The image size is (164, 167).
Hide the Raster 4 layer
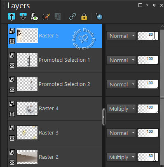coord(12,114)
